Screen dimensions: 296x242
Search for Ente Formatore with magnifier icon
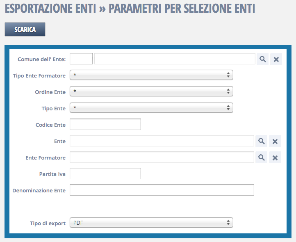(x=261, y=158)
